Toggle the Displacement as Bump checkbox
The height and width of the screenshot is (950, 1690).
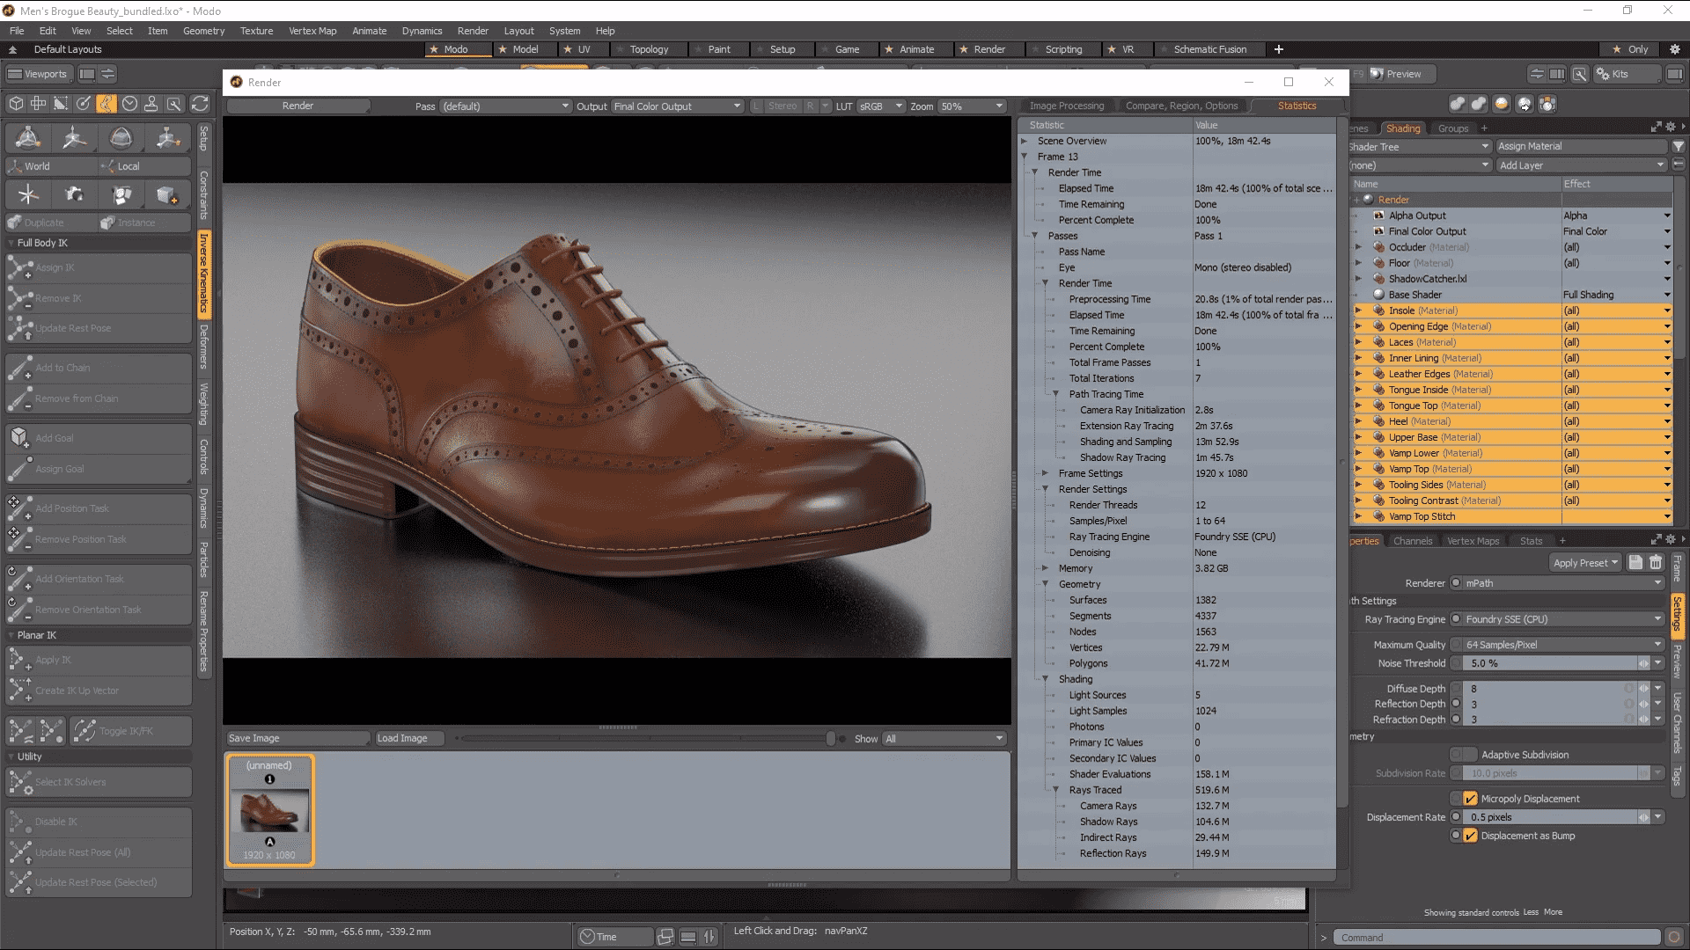(x=1470, y=836)
